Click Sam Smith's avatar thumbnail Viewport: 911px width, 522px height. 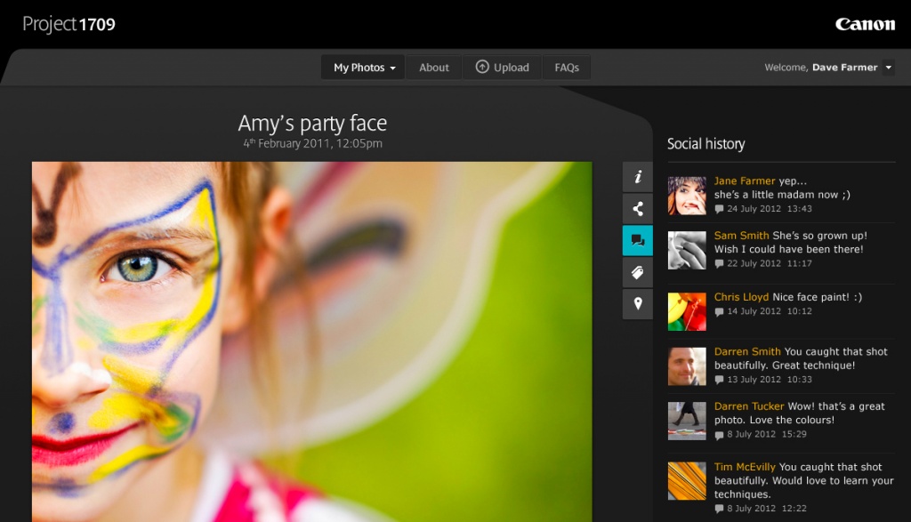[x=687, y=250]
